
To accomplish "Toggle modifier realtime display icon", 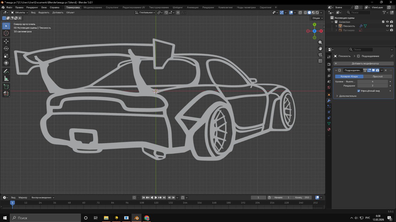I will [x=373, y=70].
